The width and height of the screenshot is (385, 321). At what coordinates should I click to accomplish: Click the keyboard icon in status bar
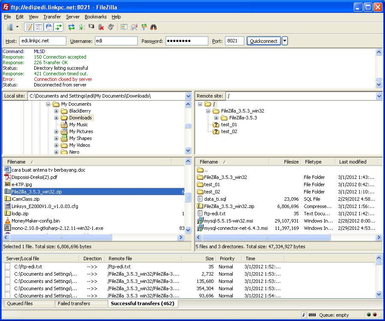[312, 315]
